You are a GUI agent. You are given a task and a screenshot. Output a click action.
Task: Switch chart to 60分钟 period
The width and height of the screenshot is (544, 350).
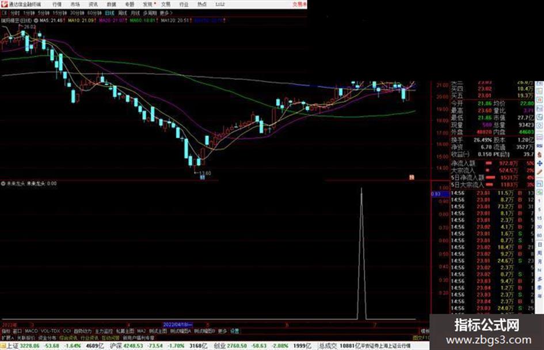point(94,13)
